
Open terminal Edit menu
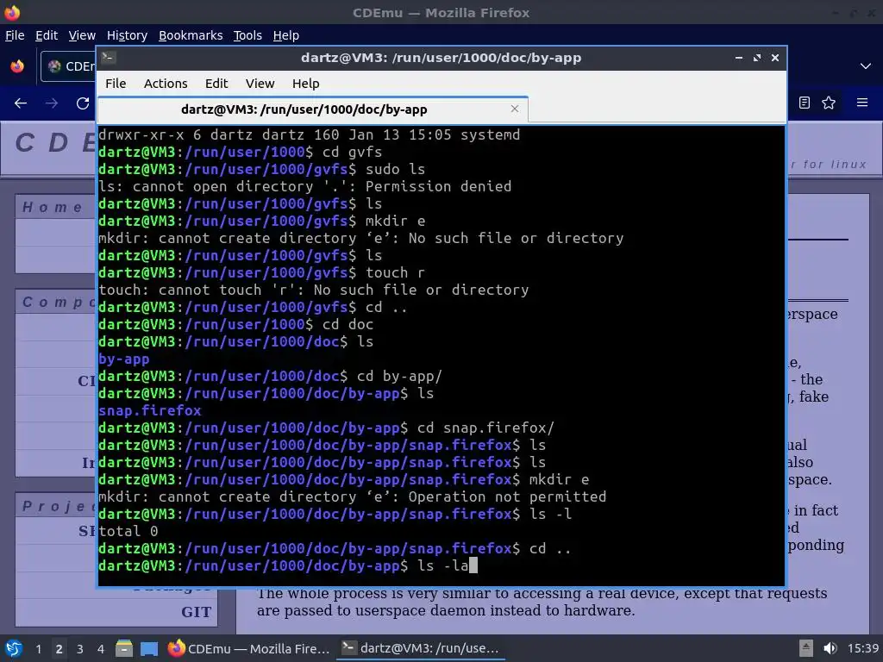coord(216,84)
